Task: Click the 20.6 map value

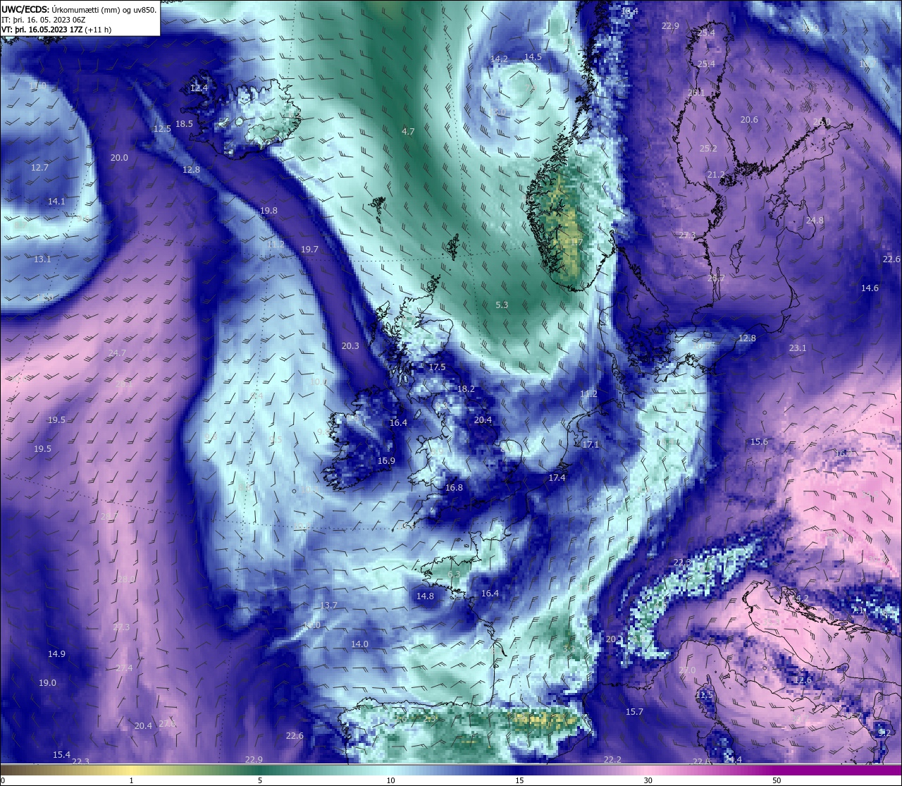Action: coord(749,120)
